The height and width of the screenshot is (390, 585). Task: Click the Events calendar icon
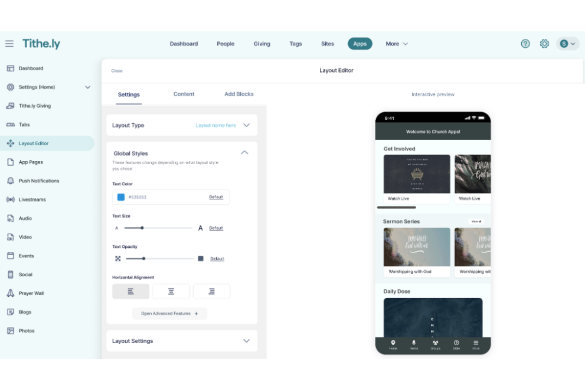point(10,256)
